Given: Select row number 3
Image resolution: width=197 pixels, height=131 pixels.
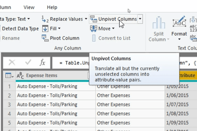Looking at the screenshot, I should [x=9, y=105].
